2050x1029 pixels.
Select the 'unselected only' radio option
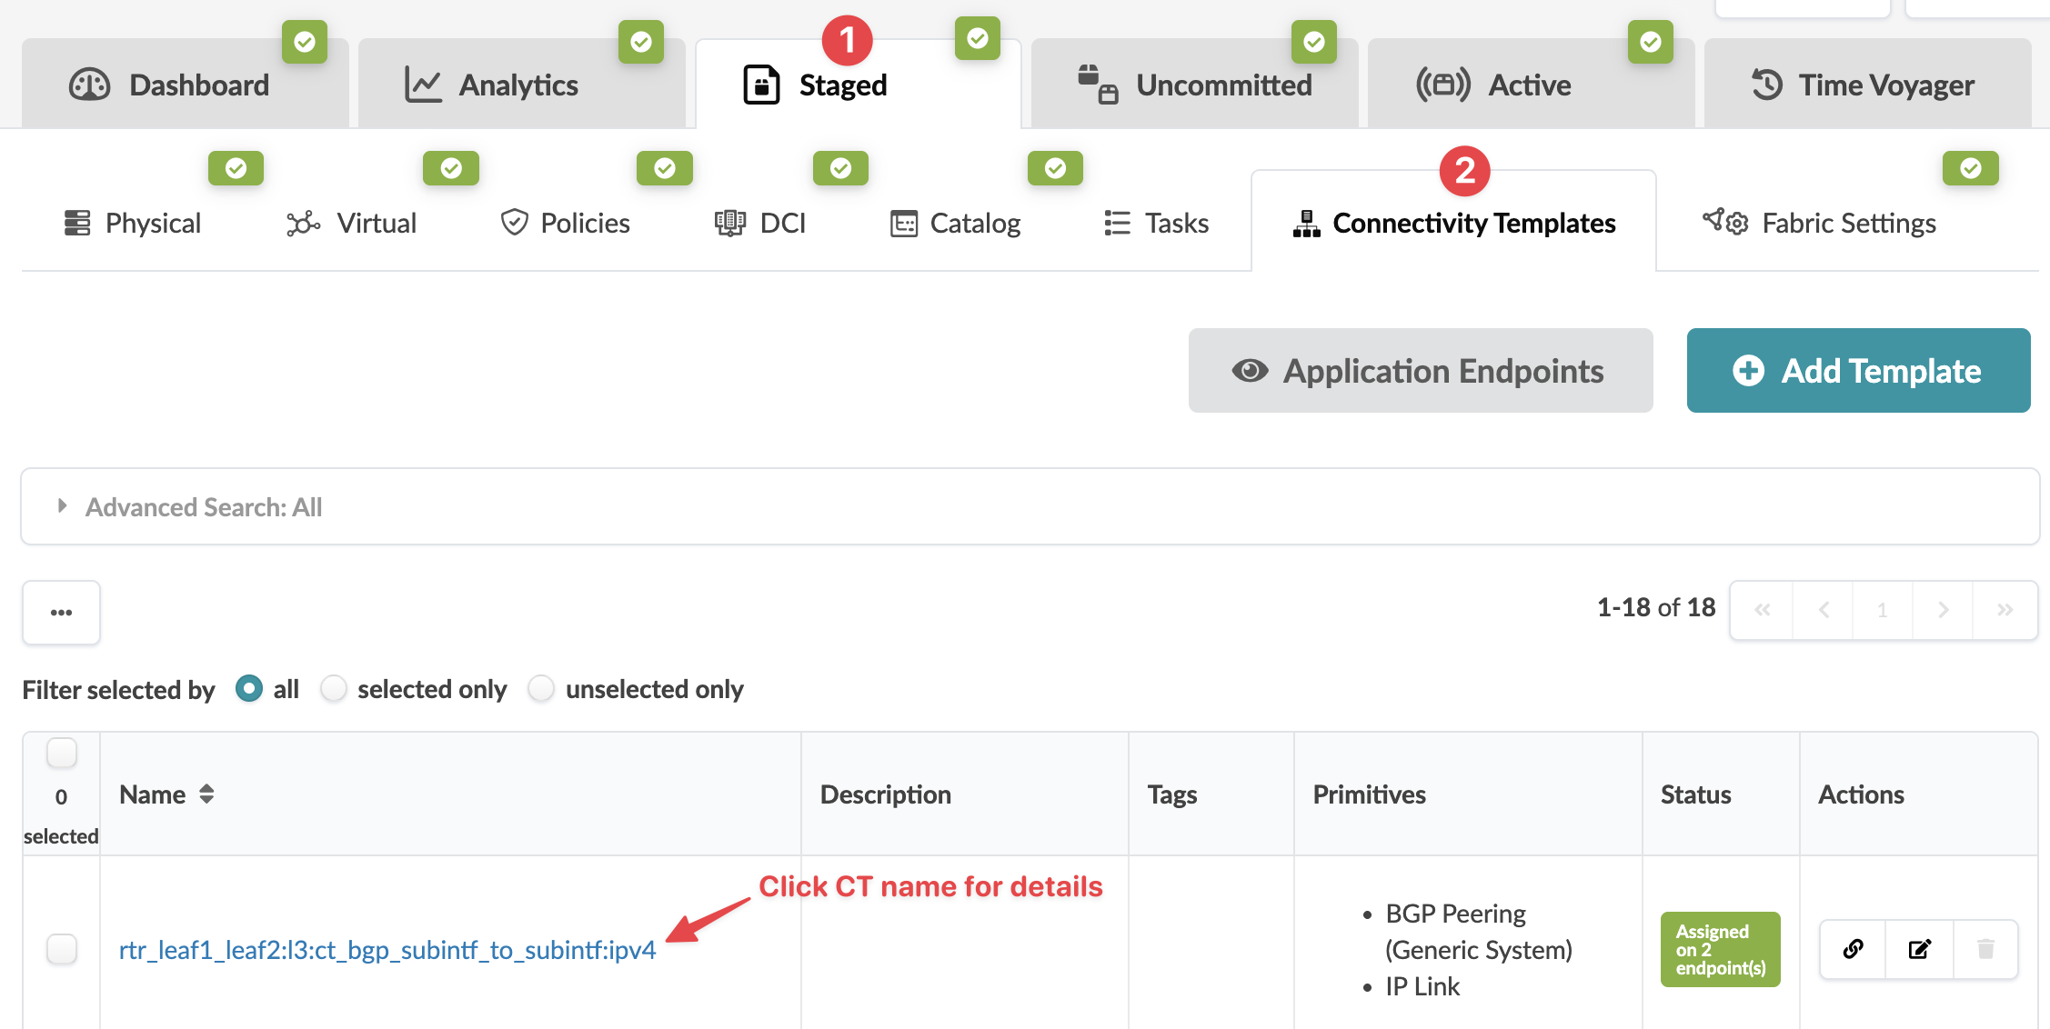(x=541, y=689)
